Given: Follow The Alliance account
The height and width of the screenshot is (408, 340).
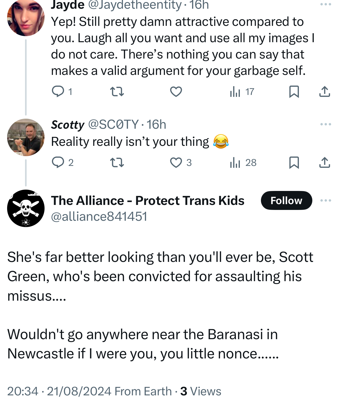Looking at the screenshot, I should point(286,200).
